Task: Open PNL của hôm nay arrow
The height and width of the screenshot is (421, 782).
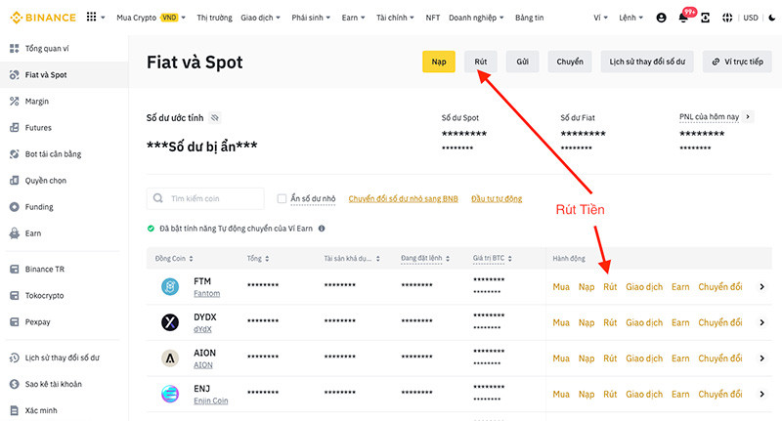Action: coord(748,116)
